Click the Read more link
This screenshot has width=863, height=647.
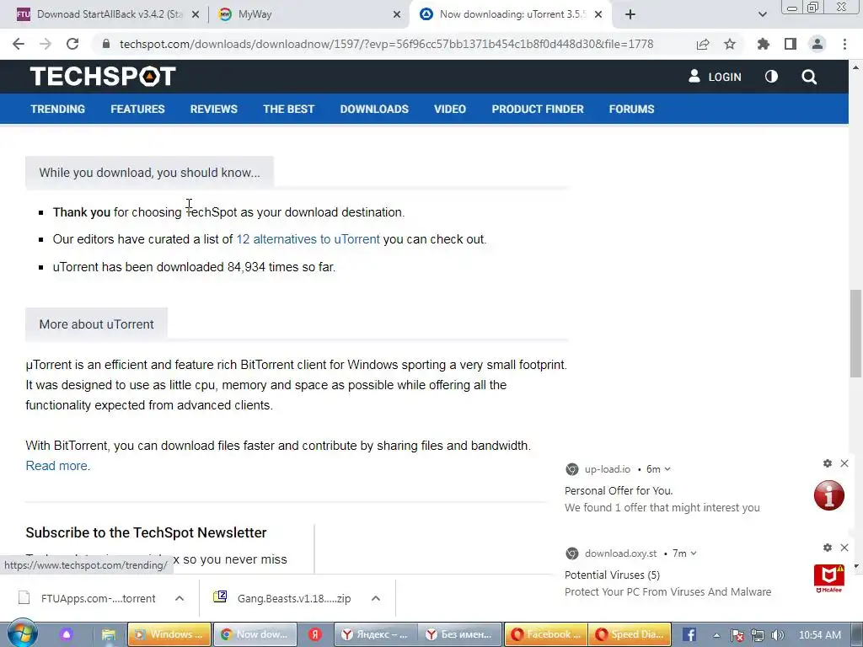(58, 465)
